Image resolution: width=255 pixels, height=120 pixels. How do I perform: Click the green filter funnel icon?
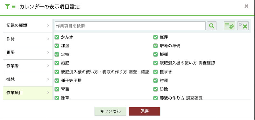point(7,6)
